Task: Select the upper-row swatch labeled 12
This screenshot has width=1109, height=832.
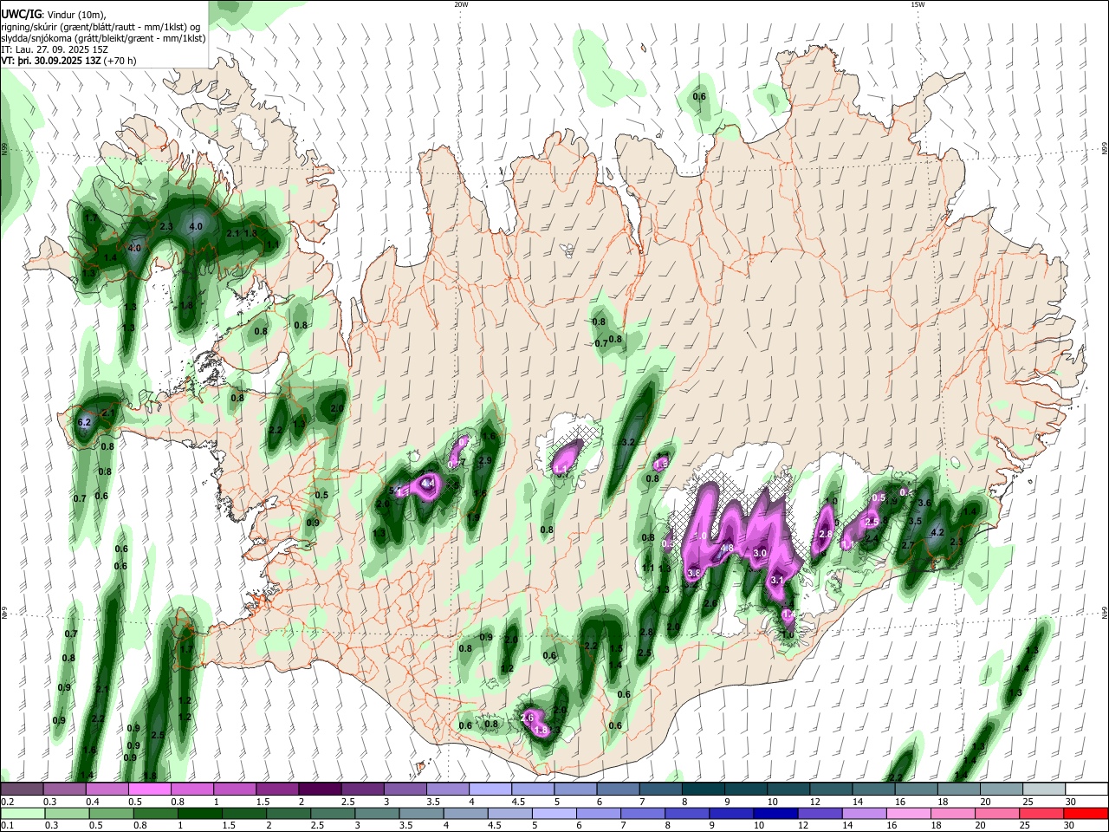Action: tap(832, 789)
